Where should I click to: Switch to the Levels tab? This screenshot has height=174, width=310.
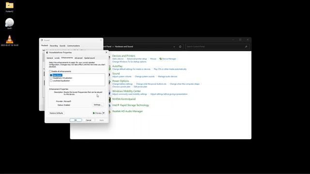[x=57, y=58]
